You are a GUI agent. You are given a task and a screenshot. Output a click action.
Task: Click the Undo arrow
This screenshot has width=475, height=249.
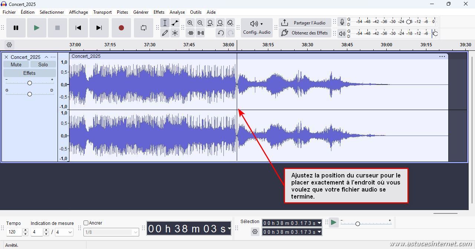220,33
